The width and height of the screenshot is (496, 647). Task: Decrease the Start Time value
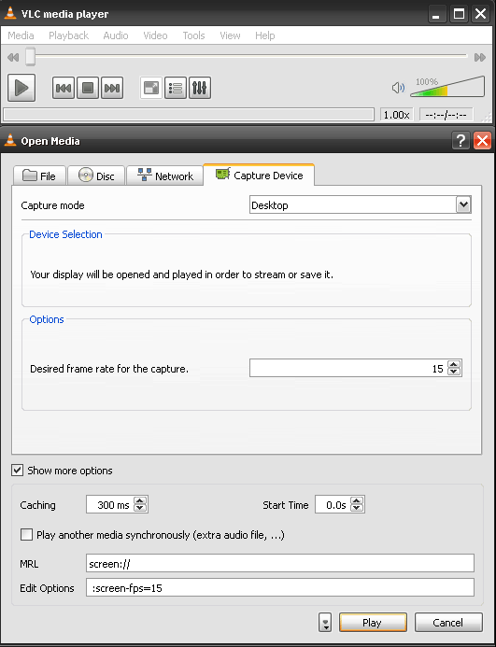click(357, 508)
